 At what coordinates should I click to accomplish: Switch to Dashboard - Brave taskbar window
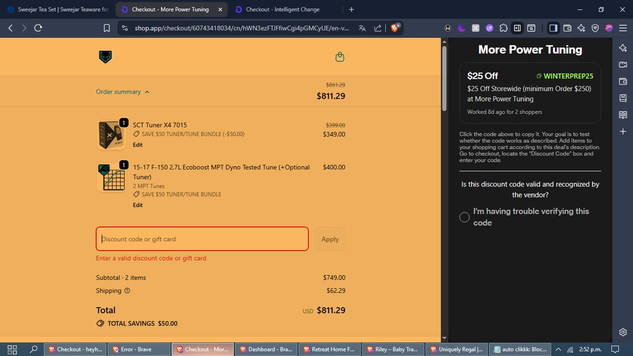coord(266,349)
